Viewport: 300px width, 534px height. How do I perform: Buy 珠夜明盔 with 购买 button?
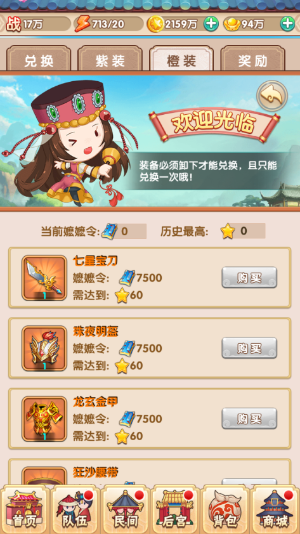(249, 348)
